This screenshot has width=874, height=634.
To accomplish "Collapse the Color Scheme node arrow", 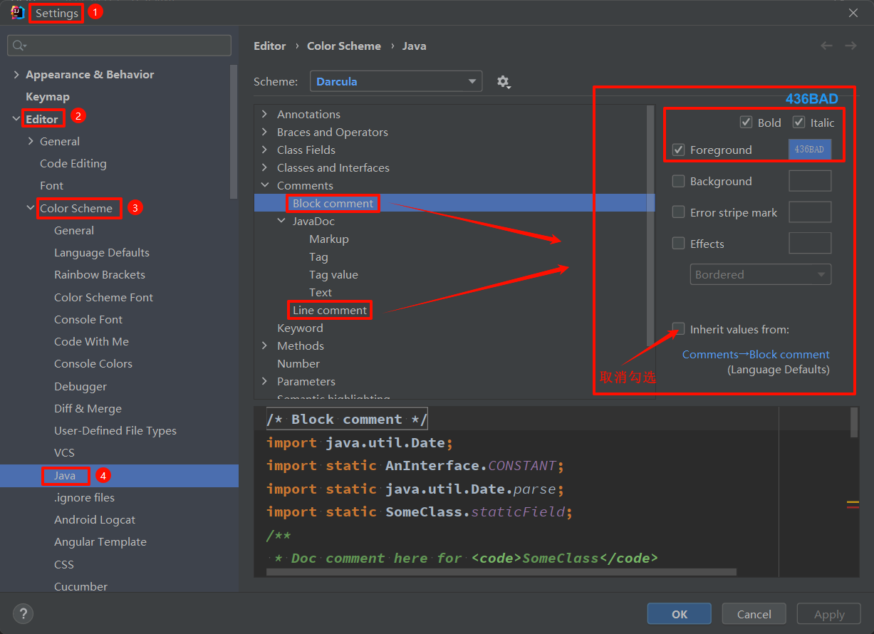I will (x=31, y=208).
